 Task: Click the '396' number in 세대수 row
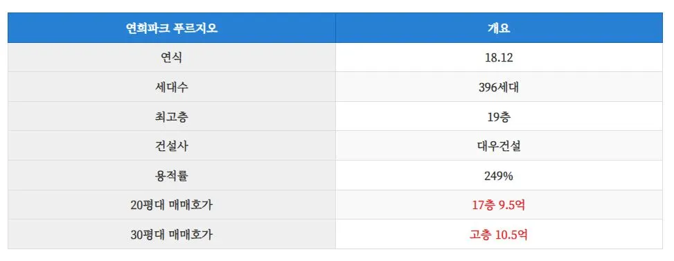(488, 87)
